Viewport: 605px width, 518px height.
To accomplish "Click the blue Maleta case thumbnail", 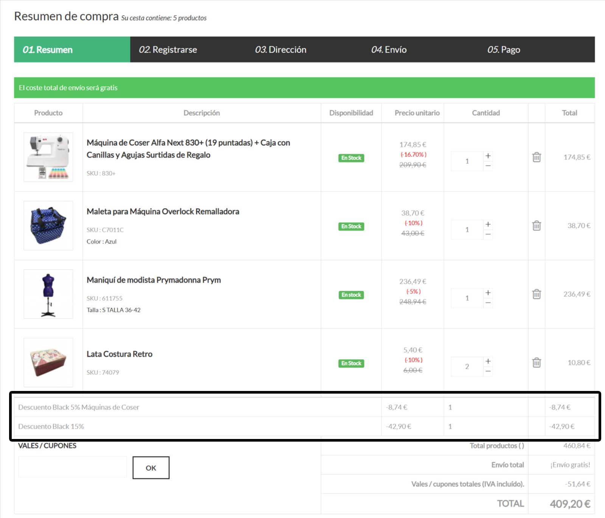I will tap(48, 226).
